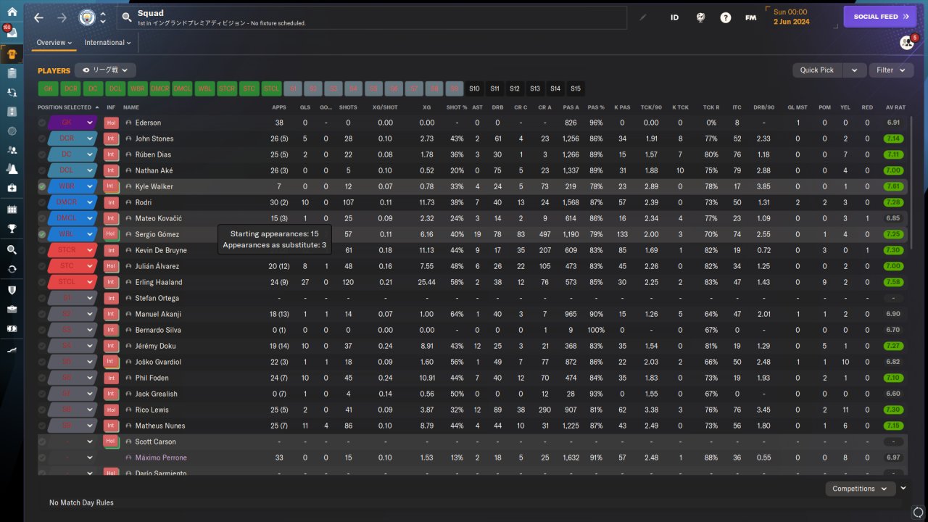This screenshot has height=522, width=928.
Task: Open the two-people staff icon in the sidebar
Action: click(x=12, y=150)
